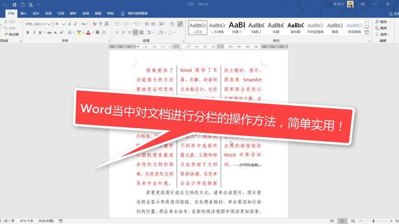Click the Cut icon in clipboard group
This screenshot has width=399, height=224.
point(10,22)
